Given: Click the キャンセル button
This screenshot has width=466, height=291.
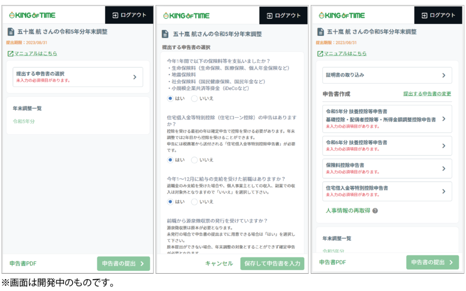Looking at the screenshot, I should pos(219,264).
